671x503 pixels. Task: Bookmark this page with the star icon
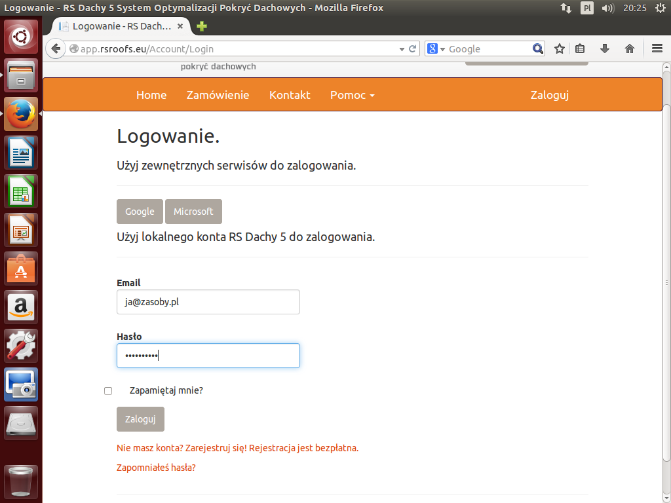pos(560,49)
